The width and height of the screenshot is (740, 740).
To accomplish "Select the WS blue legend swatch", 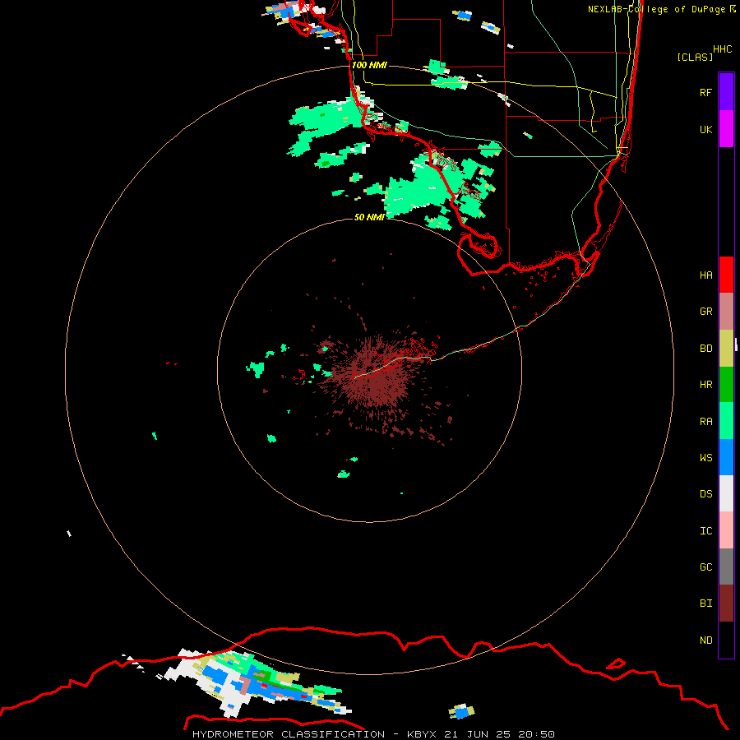I will click(726, 457).
